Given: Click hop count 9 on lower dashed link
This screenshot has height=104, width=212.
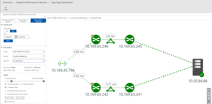Looking at the screenshot, I should [164, 76].
